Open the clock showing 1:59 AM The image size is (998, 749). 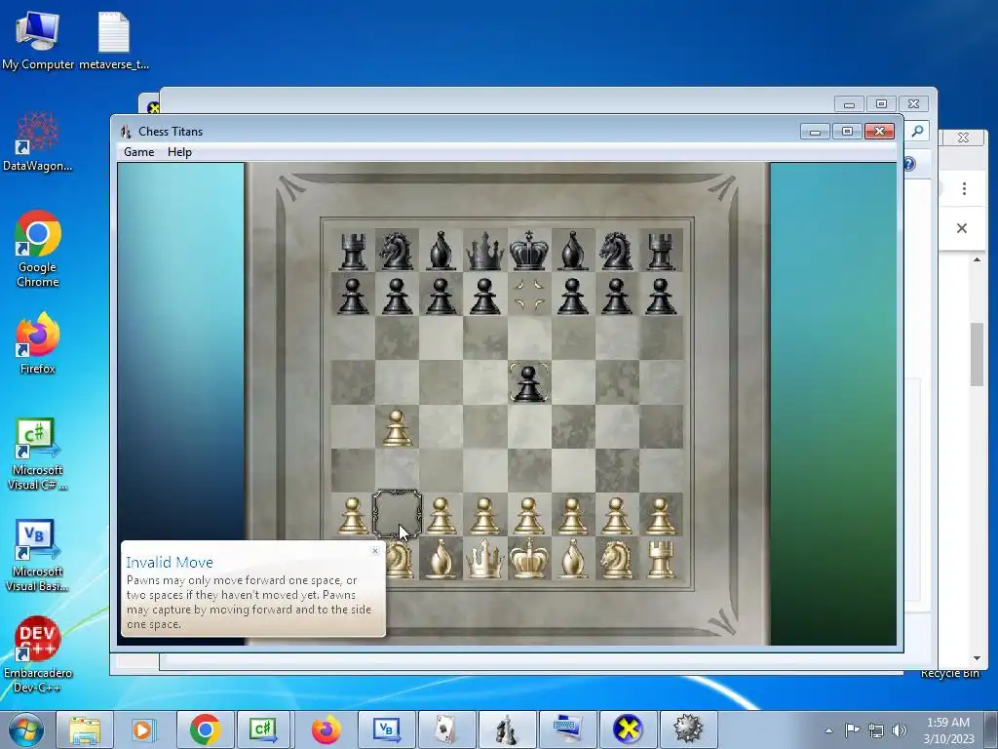[x=948, y=729]
